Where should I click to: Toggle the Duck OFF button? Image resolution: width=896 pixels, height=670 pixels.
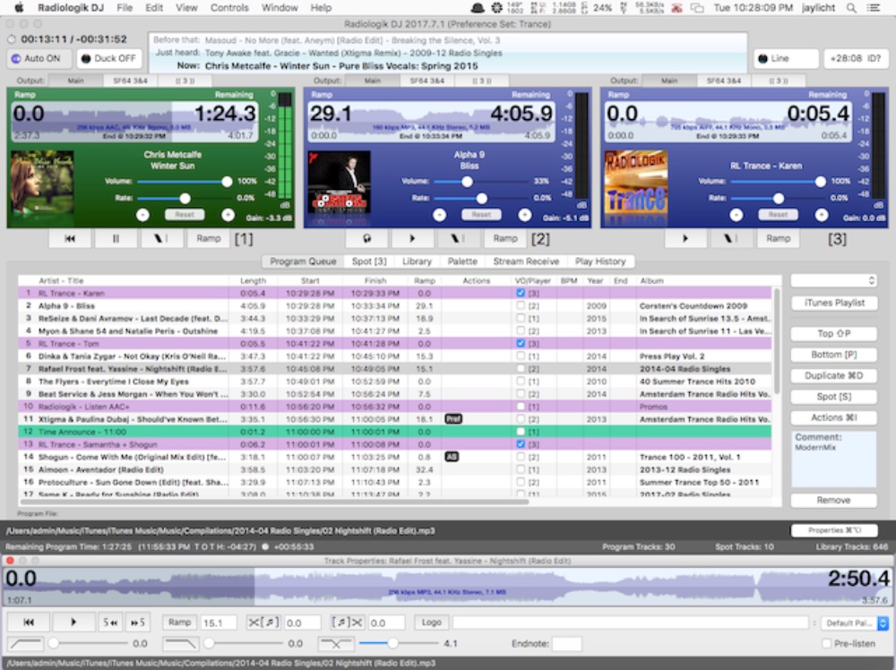(x=109, y=58)
